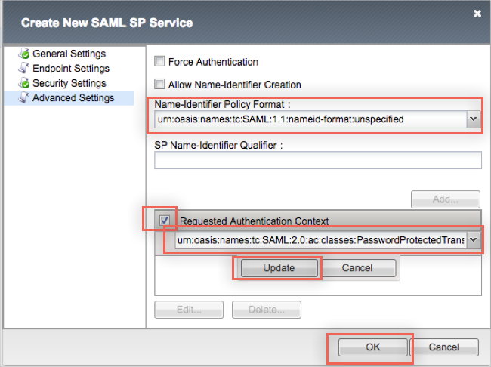Click the Endpoint Settings status icon
The width and height of the screenshot is (491, 367).
25,69
